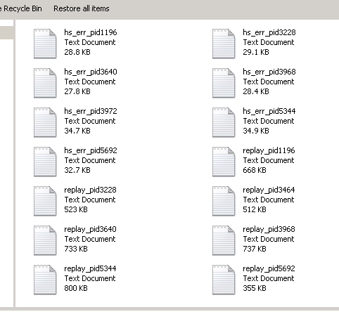This screenshot has height=319, width=339.
Task: Click the 512 KB size text
Action: tap(255, 209)
